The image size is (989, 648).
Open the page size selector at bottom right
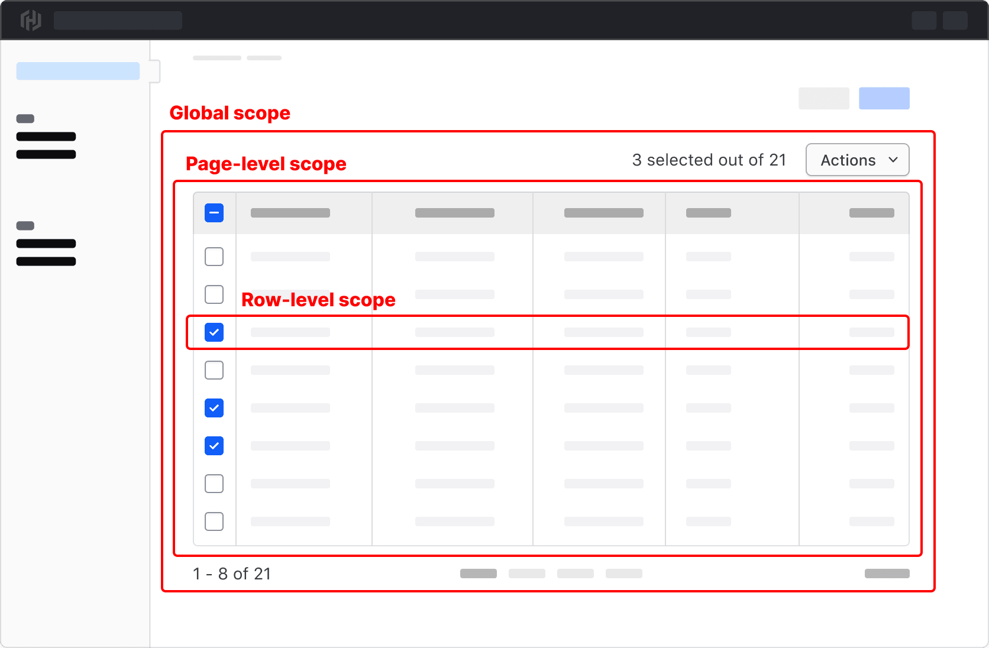tap(887, 574)
